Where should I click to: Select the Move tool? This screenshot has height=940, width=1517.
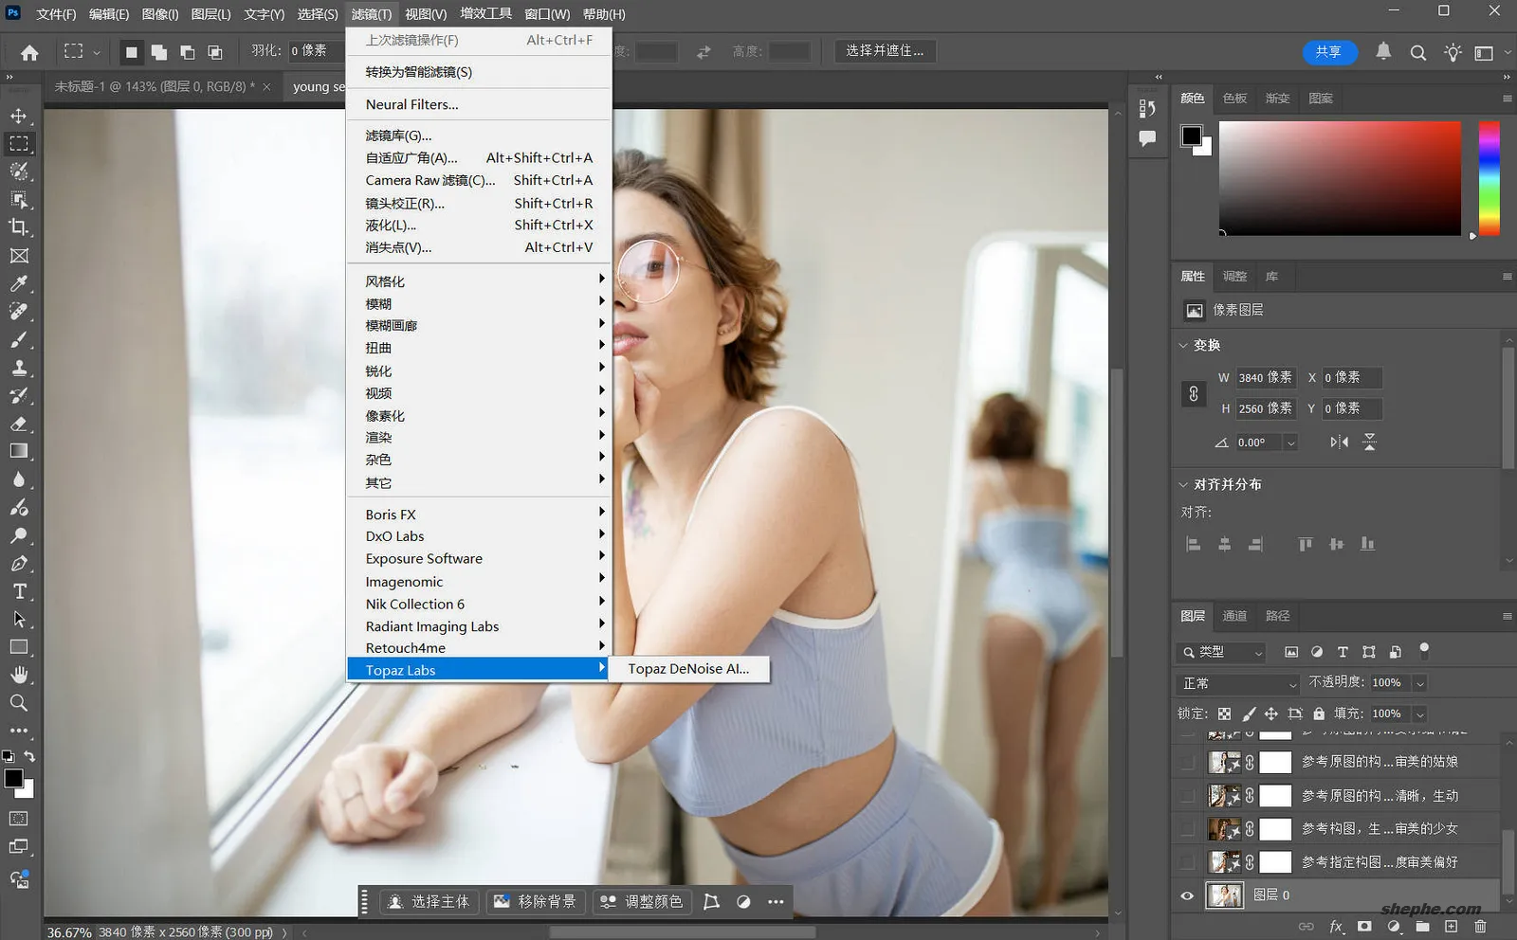[19, 116]
